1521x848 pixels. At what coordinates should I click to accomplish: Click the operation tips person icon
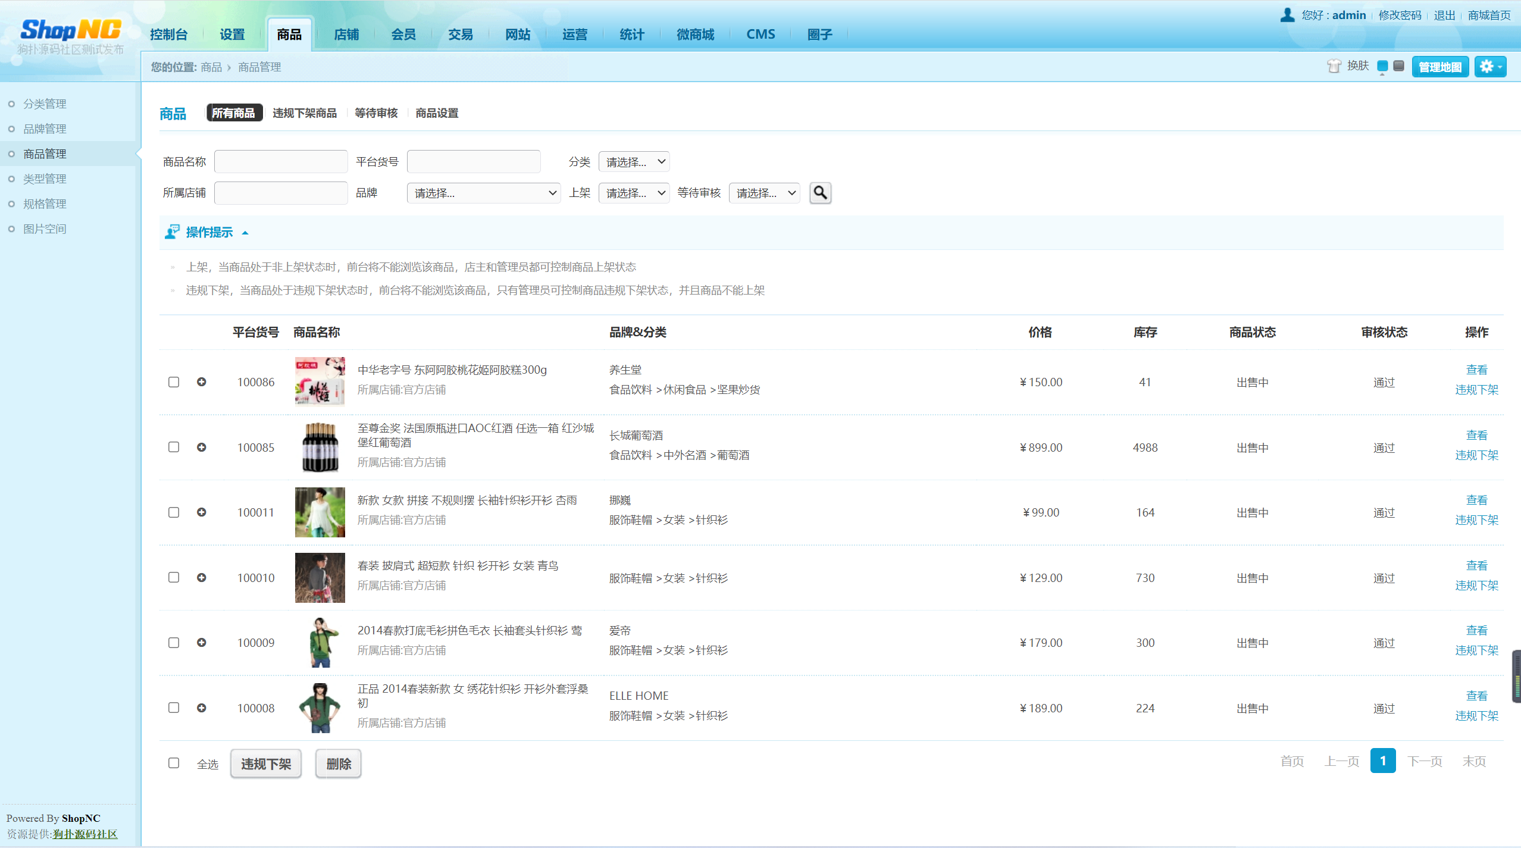[x=172, y=232]
